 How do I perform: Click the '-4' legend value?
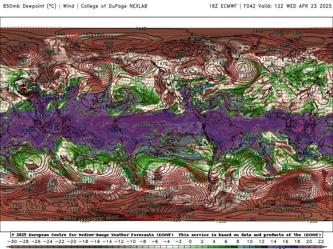166,242
